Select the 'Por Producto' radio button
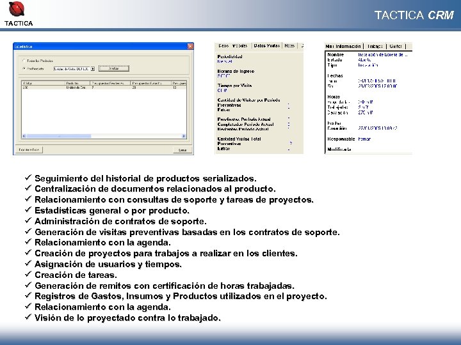Image resolution: width=461 pixels, height=345 pixels. coord(24,68)
